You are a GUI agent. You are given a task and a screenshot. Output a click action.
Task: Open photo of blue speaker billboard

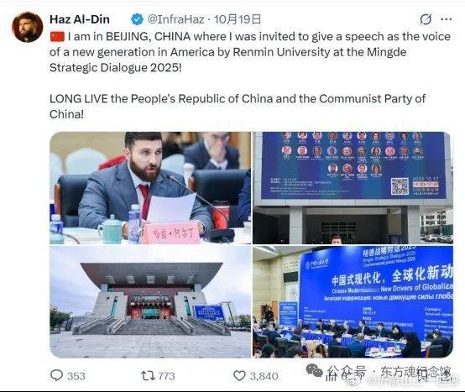coord(353,188)
